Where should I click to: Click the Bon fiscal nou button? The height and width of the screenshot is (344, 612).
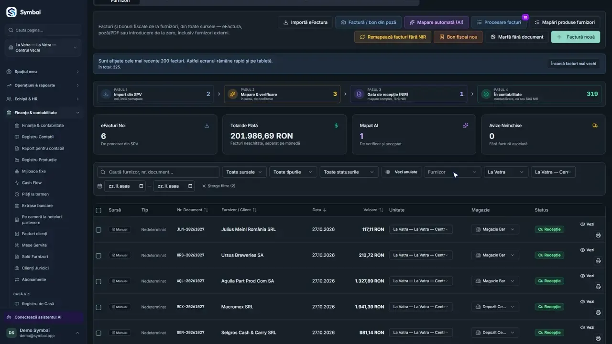[458, 37]
